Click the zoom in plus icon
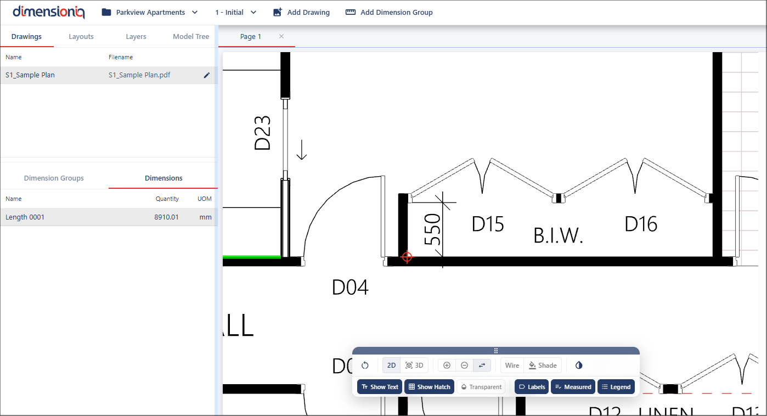Viewport: 767px width, 416px height. pos(447,366)
